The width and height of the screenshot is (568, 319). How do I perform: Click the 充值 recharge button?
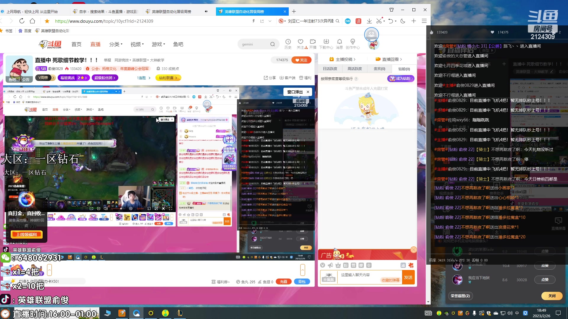(x=284, y=281)
